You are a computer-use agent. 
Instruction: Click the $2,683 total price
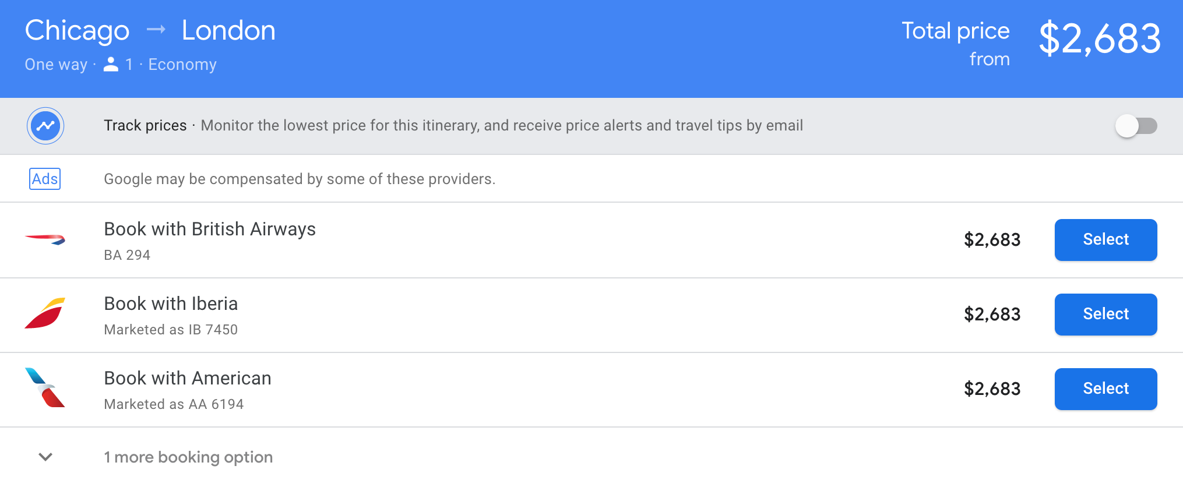(1099, 38)
